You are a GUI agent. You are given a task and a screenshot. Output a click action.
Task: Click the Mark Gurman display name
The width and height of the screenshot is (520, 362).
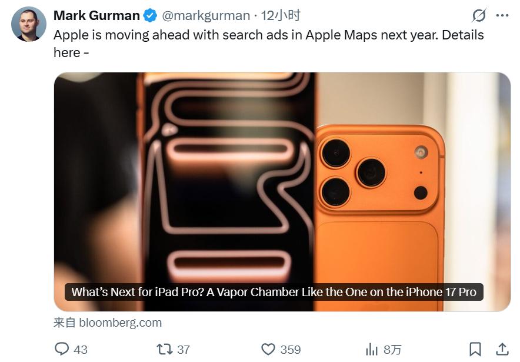tap(96, 15)
